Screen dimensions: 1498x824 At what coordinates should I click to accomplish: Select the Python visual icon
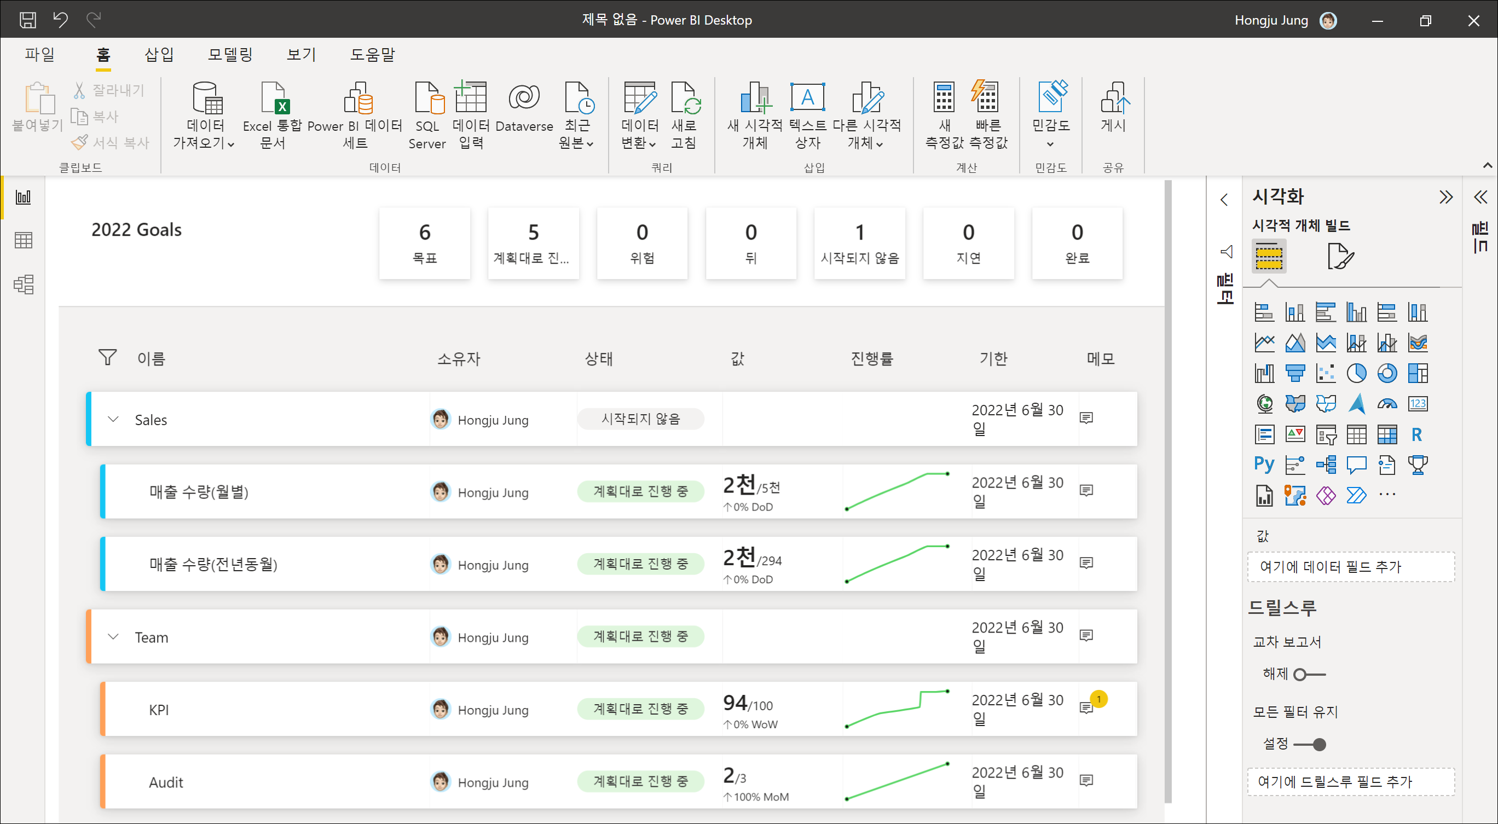point(1264,464)
